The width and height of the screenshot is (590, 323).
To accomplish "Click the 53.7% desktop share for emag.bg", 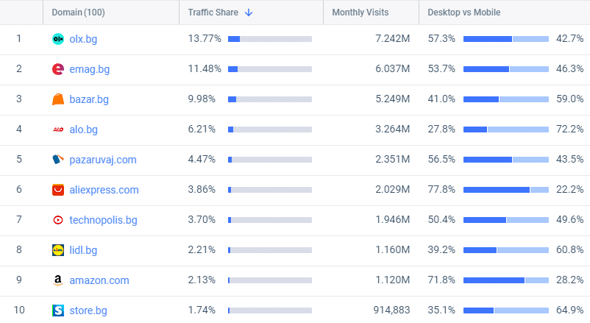I will click(441, 69).
